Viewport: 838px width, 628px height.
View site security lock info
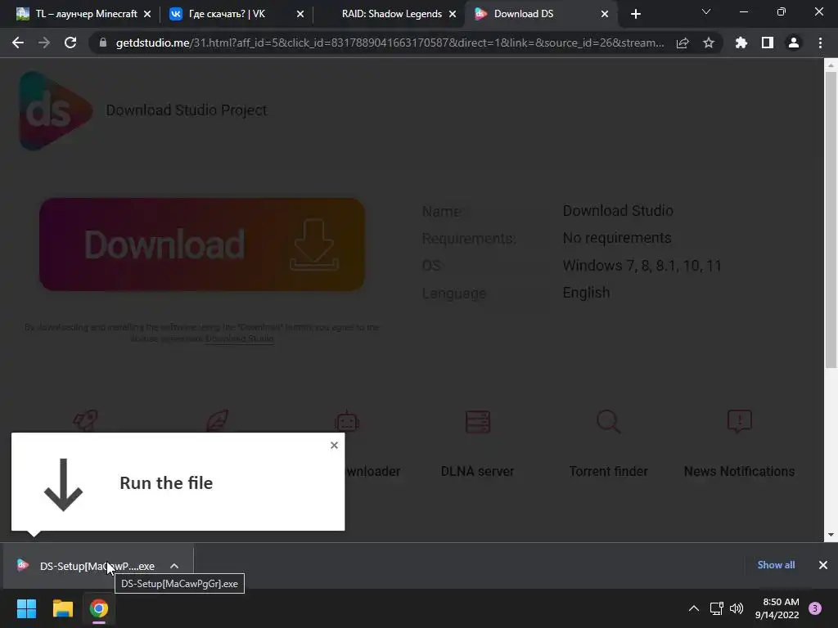point(103,43)
